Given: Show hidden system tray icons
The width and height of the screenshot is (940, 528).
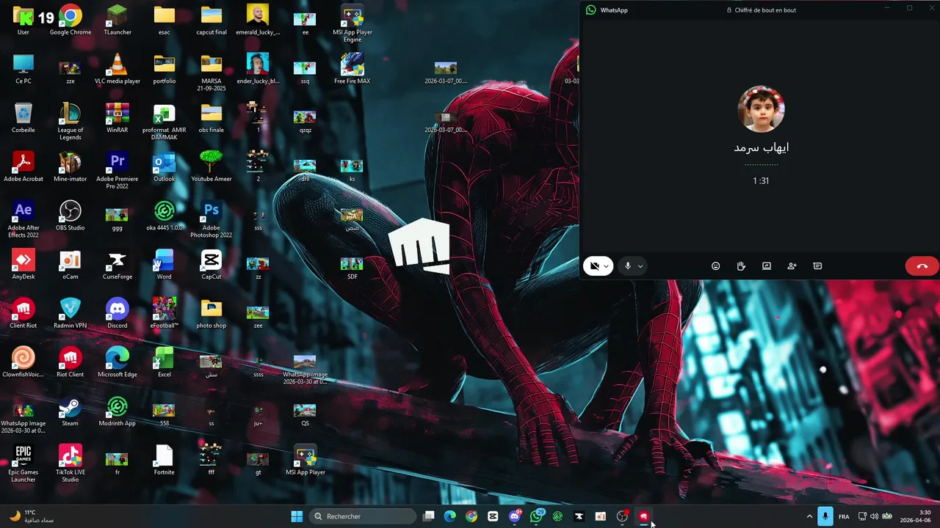Looking at the screenshot, I should coord(809,516).
